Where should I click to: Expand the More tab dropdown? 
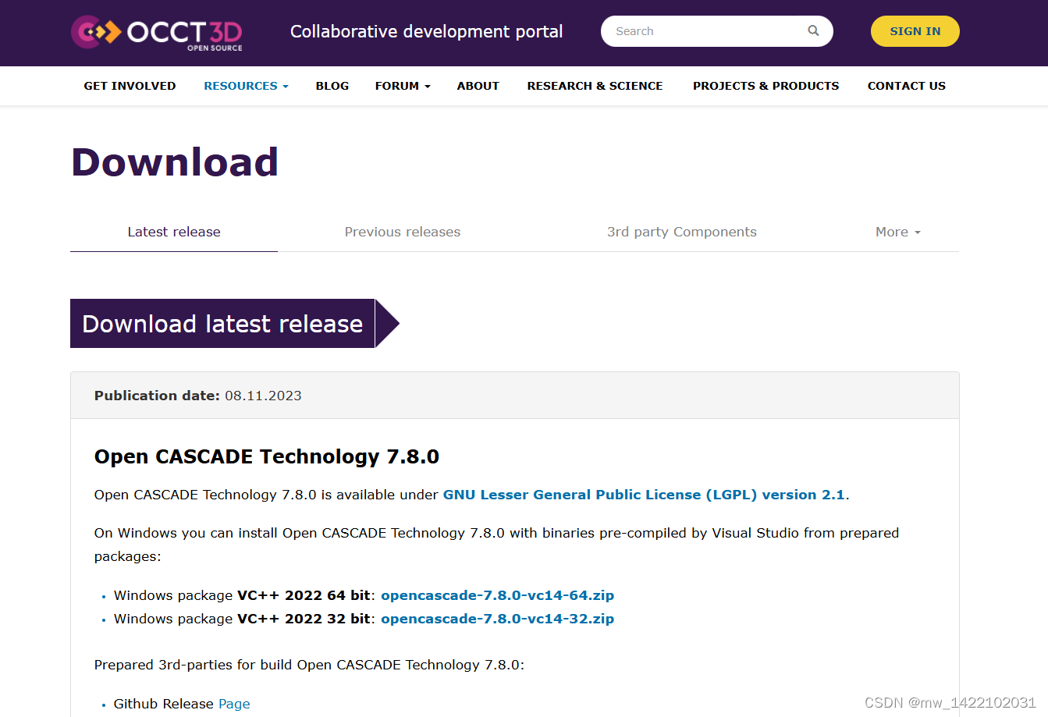click(897, 232)
